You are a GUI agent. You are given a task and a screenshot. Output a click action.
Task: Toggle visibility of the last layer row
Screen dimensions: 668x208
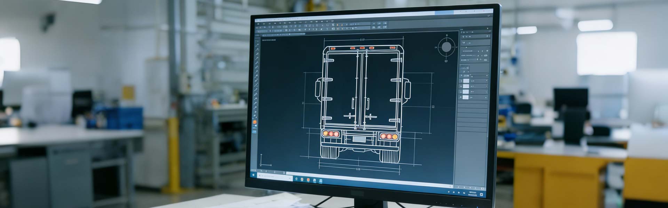[462, 97]
